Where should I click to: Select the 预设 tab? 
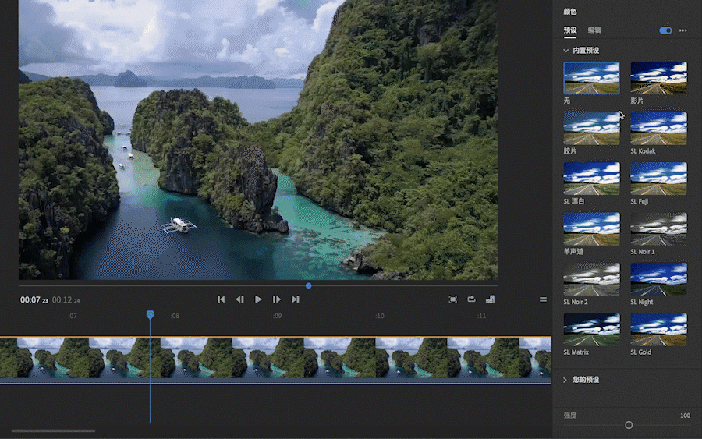(570, 30)
